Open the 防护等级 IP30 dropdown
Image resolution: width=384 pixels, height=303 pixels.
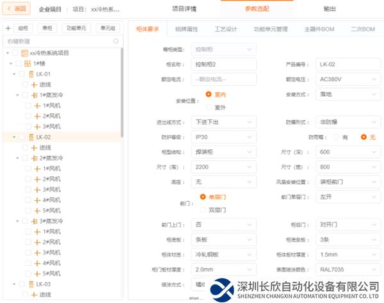224,136
